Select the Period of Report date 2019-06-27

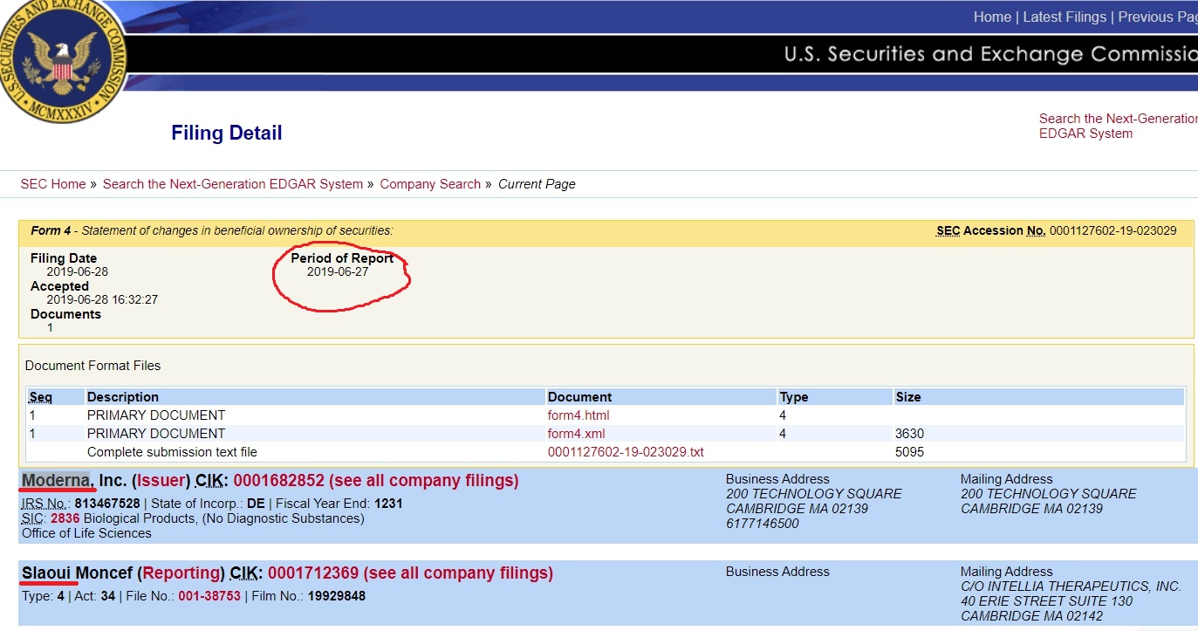click(x=338, y=272)
